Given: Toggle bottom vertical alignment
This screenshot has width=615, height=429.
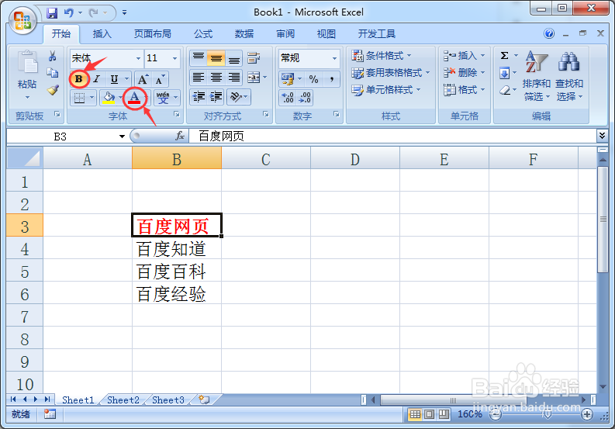Looking at the screenshot, I should click(233, 58).
